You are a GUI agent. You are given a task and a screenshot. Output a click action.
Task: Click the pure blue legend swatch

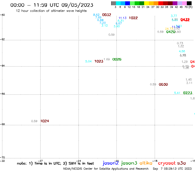128,3
